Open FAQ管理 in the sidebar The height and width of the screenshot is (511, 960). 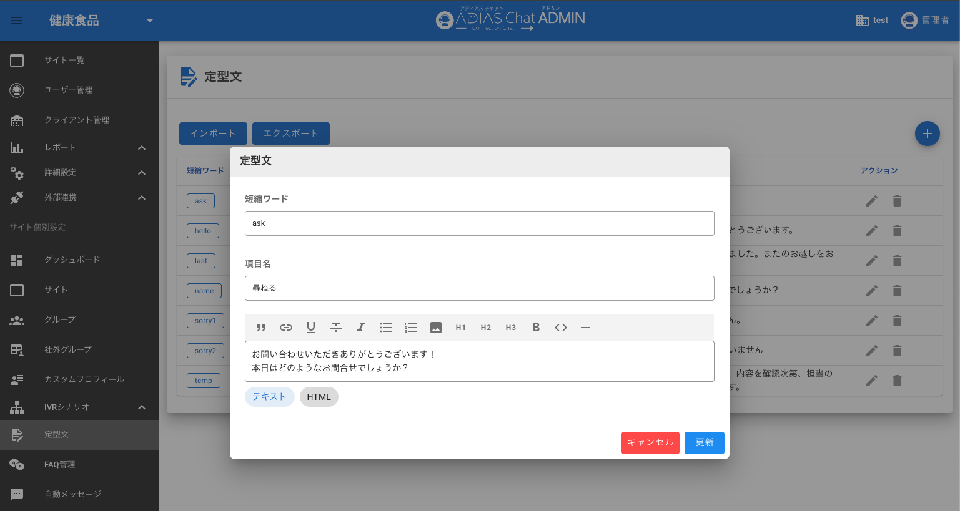point(60,464)
